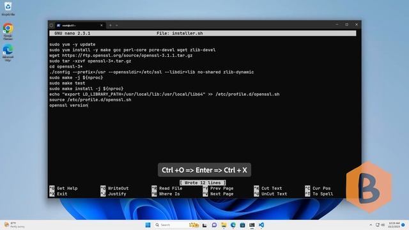Image resolution: width=409 pixels, height=230 pixels.
Task: Click the ^G Get Help shortcut label
Action: pos(63,188)
